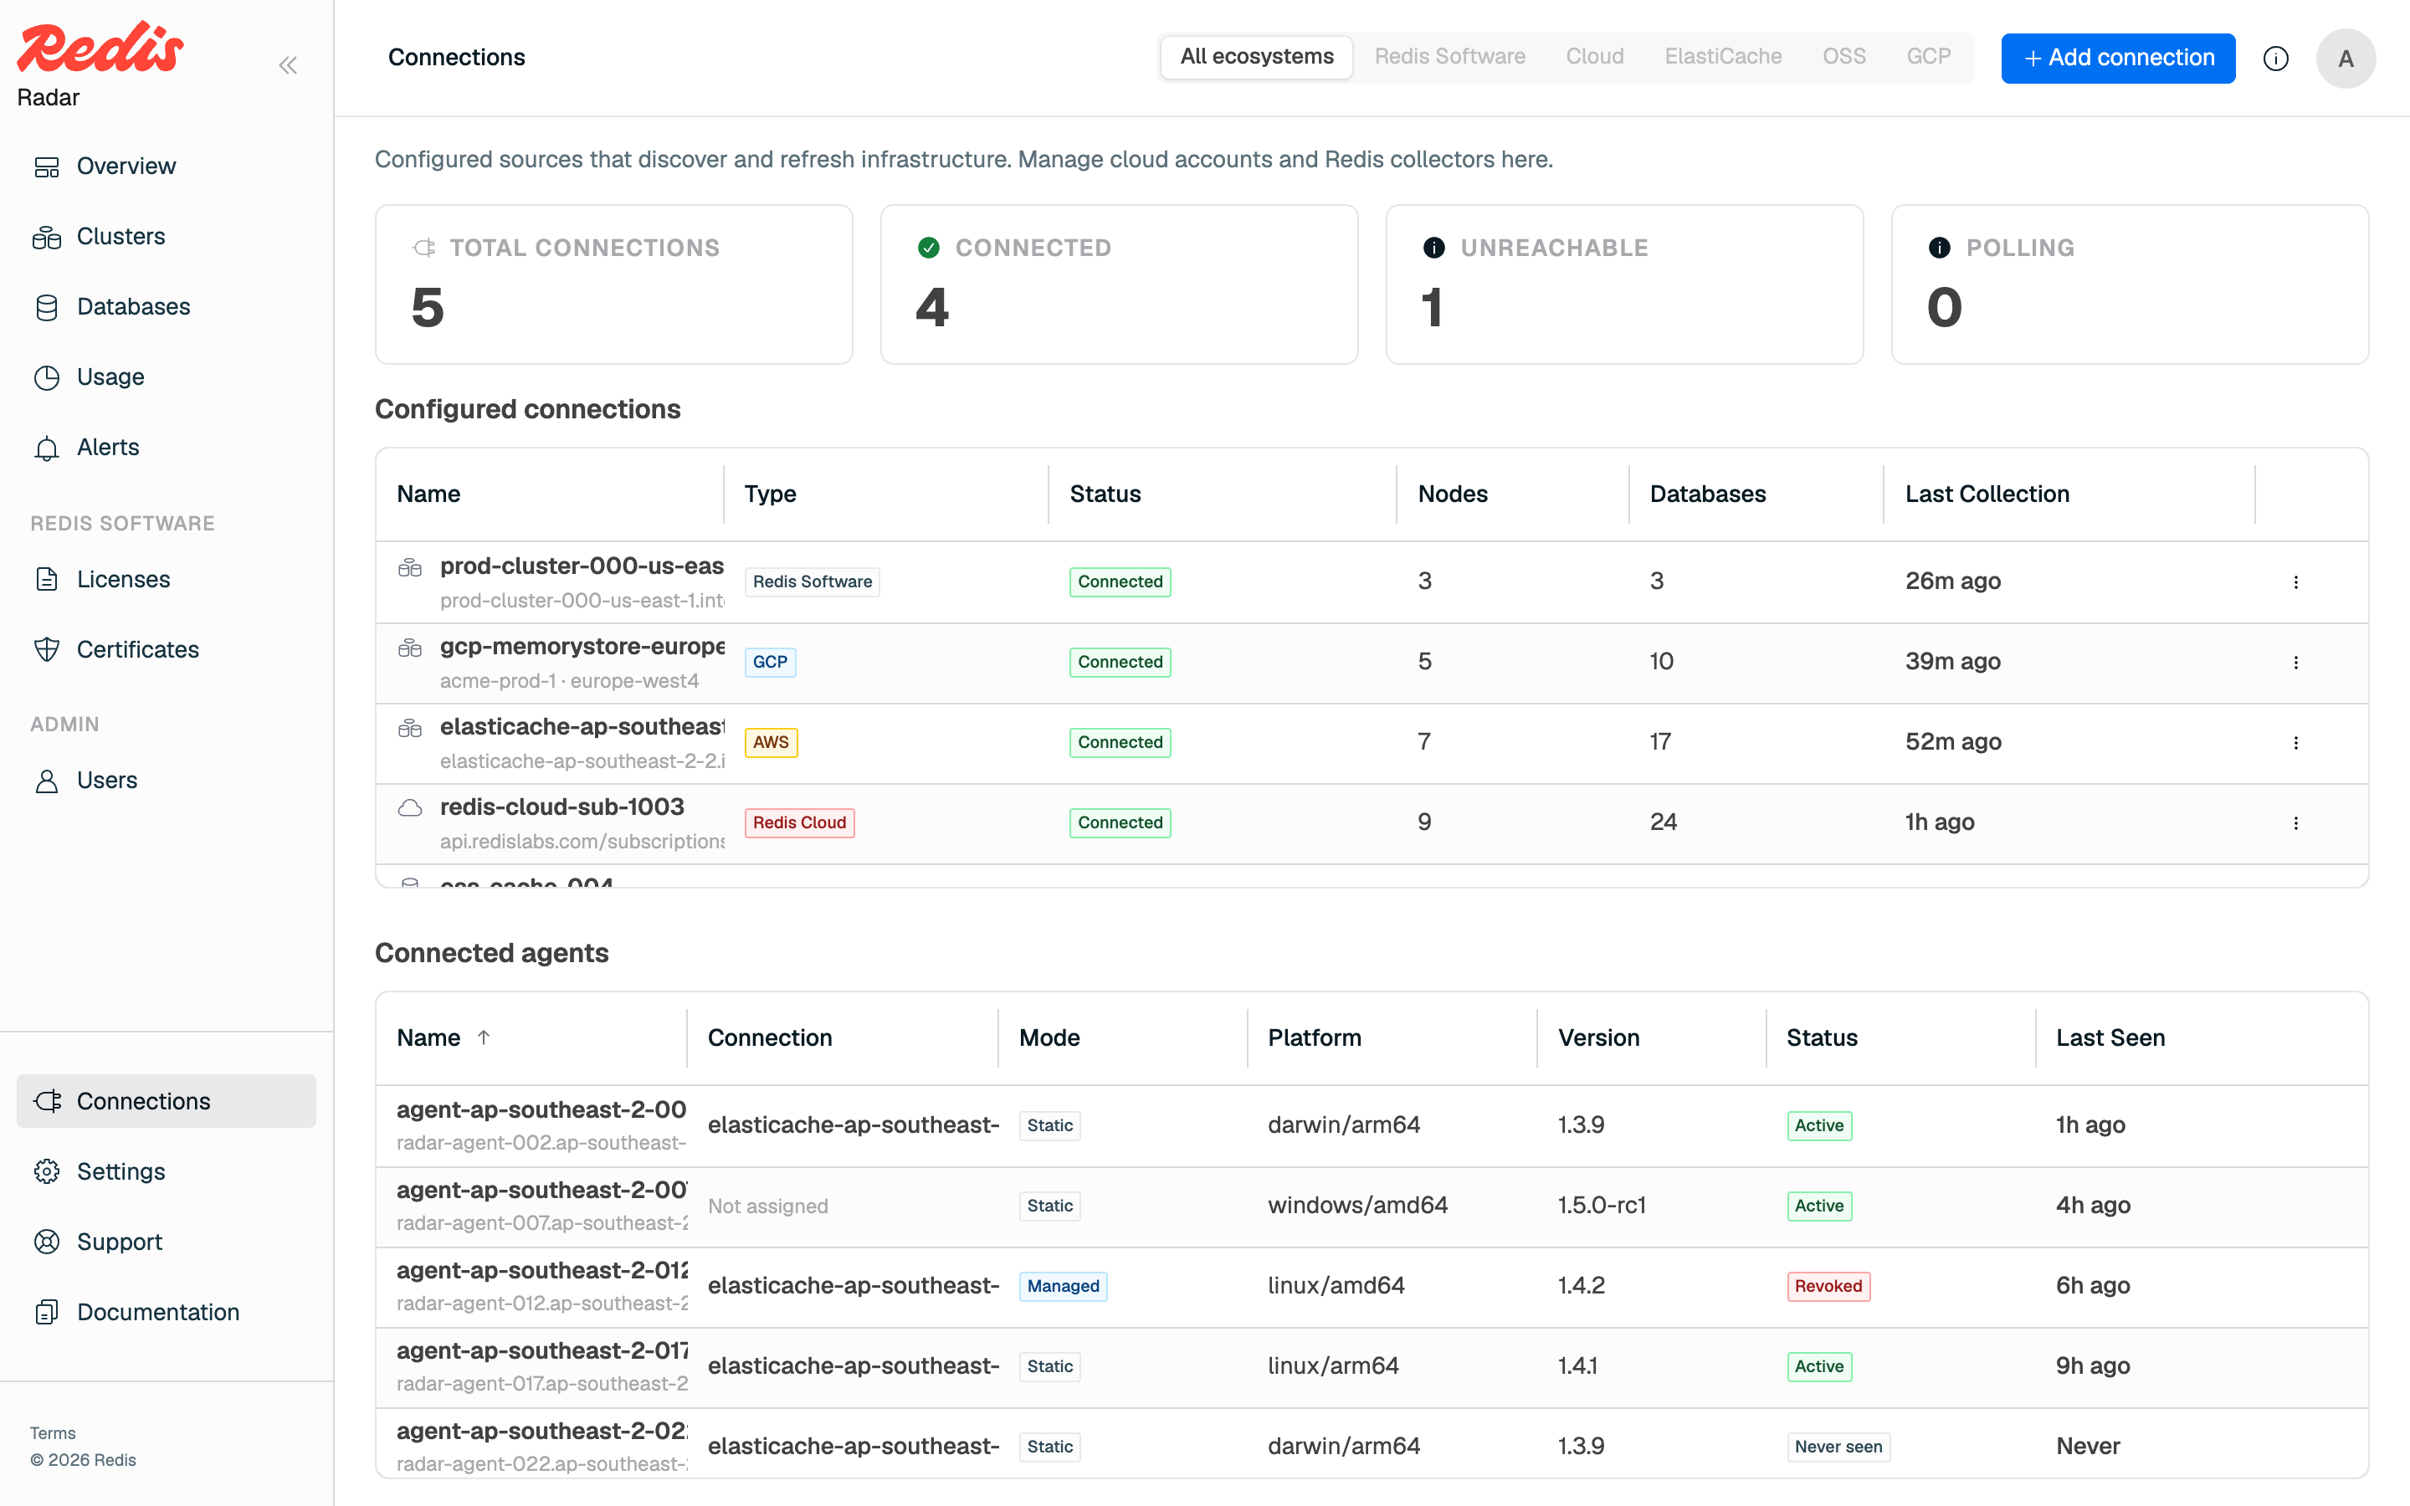Open row actions for gcp-memorystore-europe
Viewport: 2410px width, 1506px height.
tap(2295, 663)
